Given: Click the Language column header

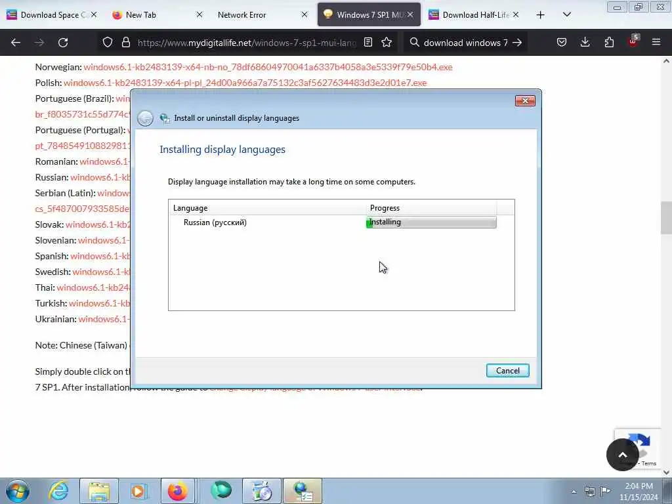Looking at the screenshot, I should [268, 208].
